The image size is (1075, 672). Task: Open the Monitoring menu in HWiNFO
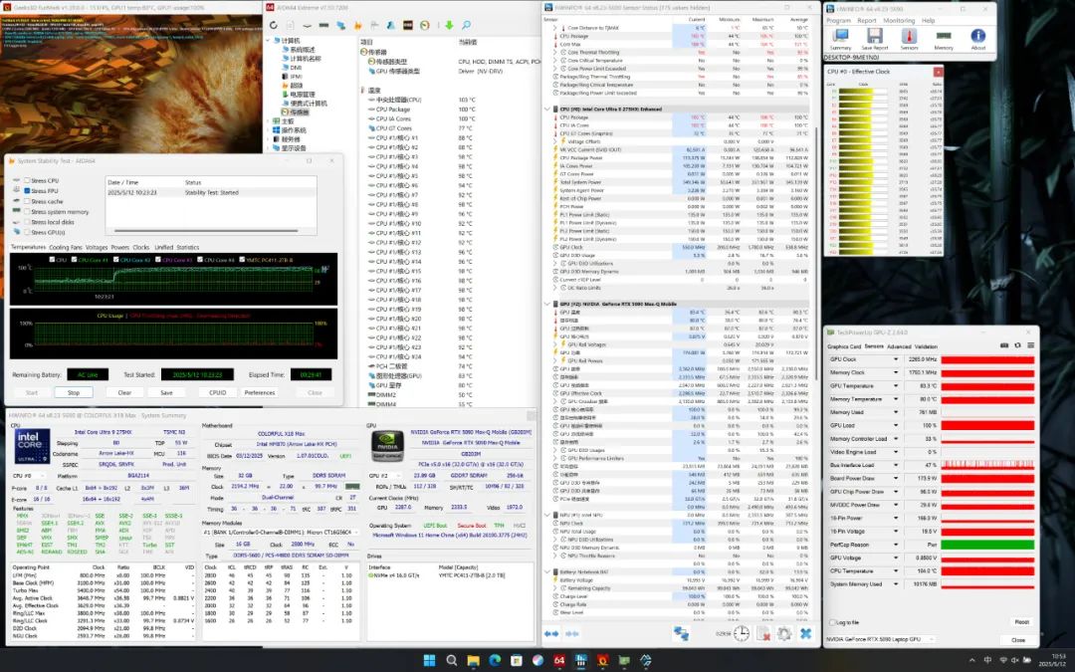[x=899, y=21]
